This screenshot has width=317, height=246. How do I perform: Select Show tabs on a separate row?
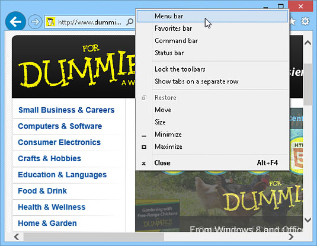point(212,82)
